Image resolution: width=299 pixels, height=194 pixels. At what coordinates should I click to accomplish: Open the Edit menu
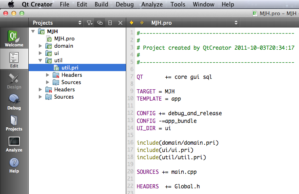click(82, 4)
